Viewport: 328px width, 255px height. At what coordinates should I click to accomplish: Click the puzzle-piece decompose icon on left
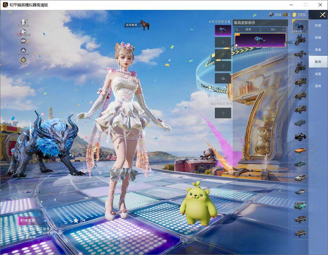(23, 32)
